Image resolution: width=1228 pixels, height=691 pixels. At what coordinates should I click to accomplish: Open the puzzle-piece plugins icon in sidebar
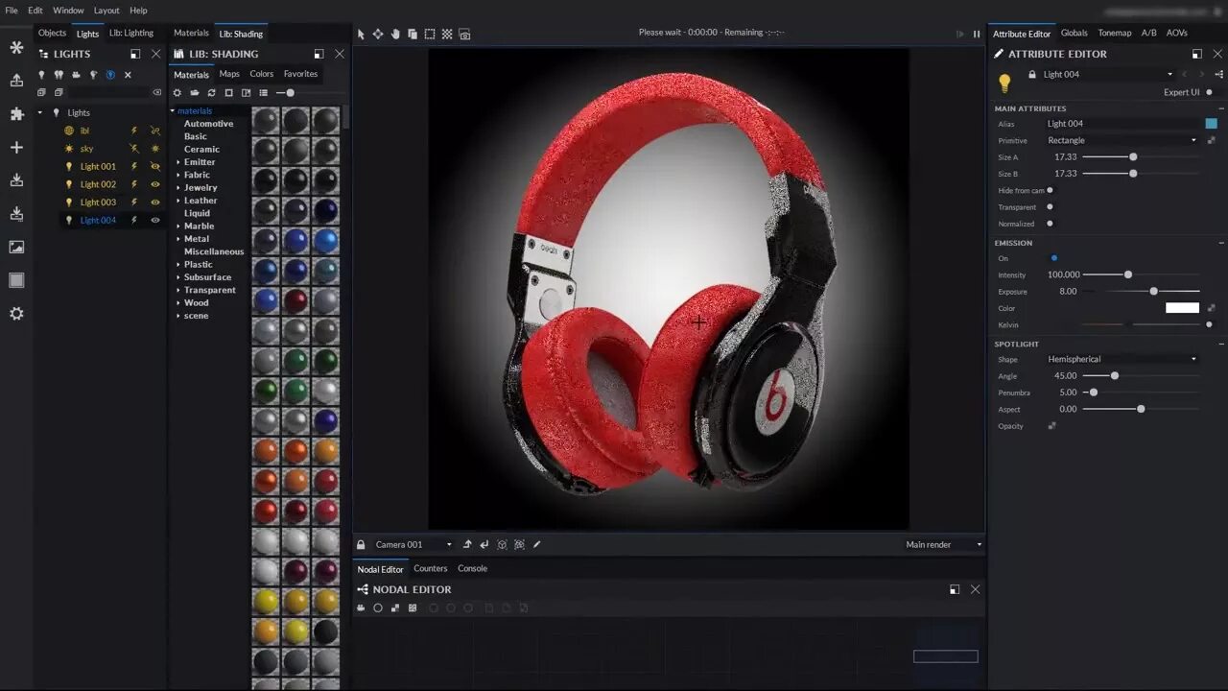coord(16,113)
